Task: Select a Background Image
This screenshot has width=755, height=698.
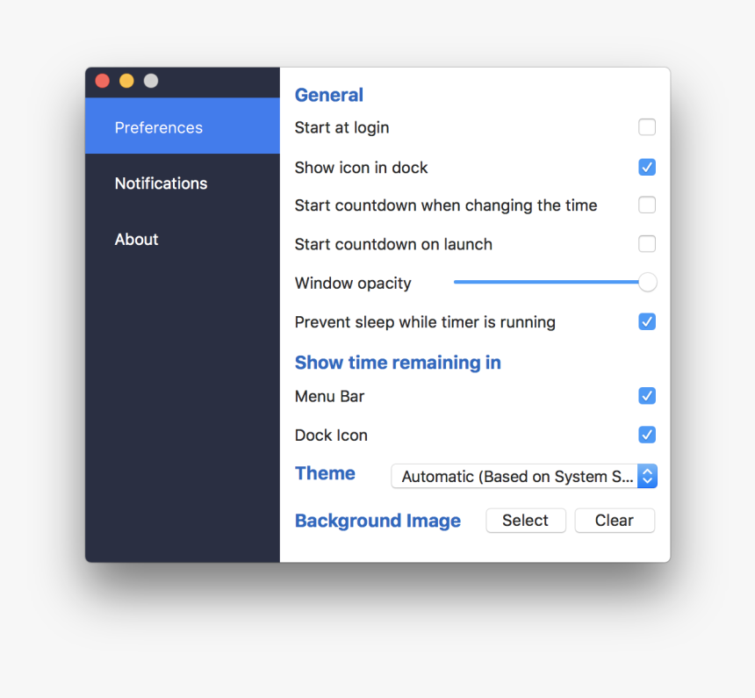Action: (x=526, y=521)
